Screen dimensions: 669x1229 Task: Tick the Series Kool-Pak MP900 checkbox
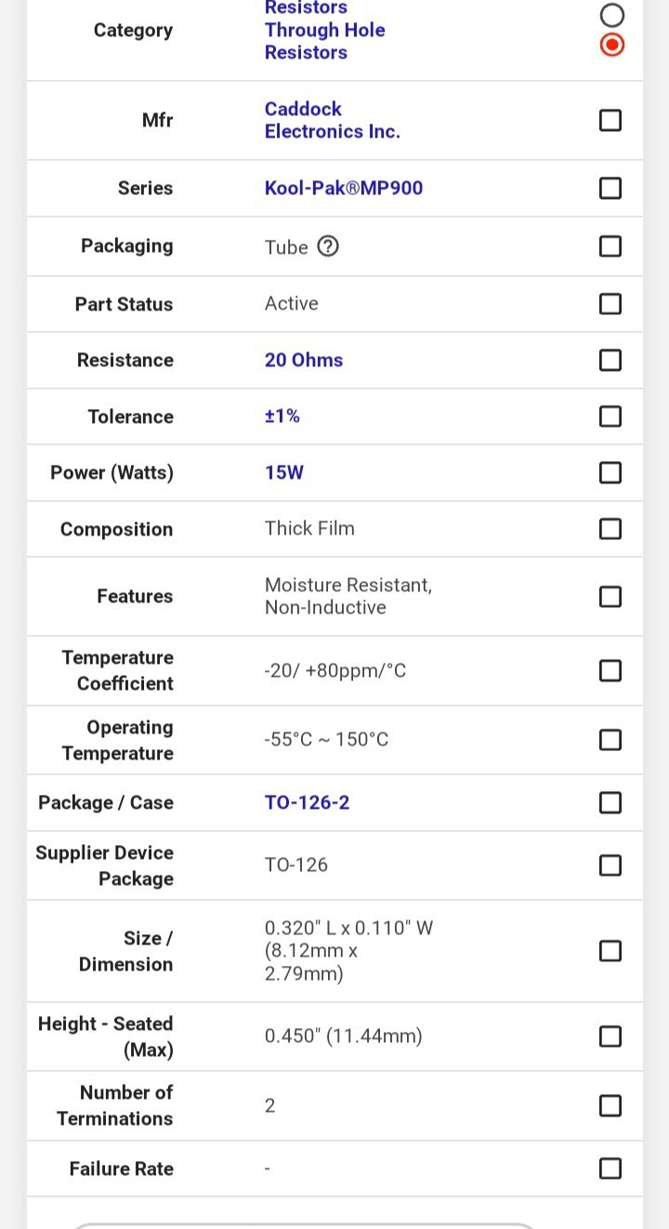610,188
